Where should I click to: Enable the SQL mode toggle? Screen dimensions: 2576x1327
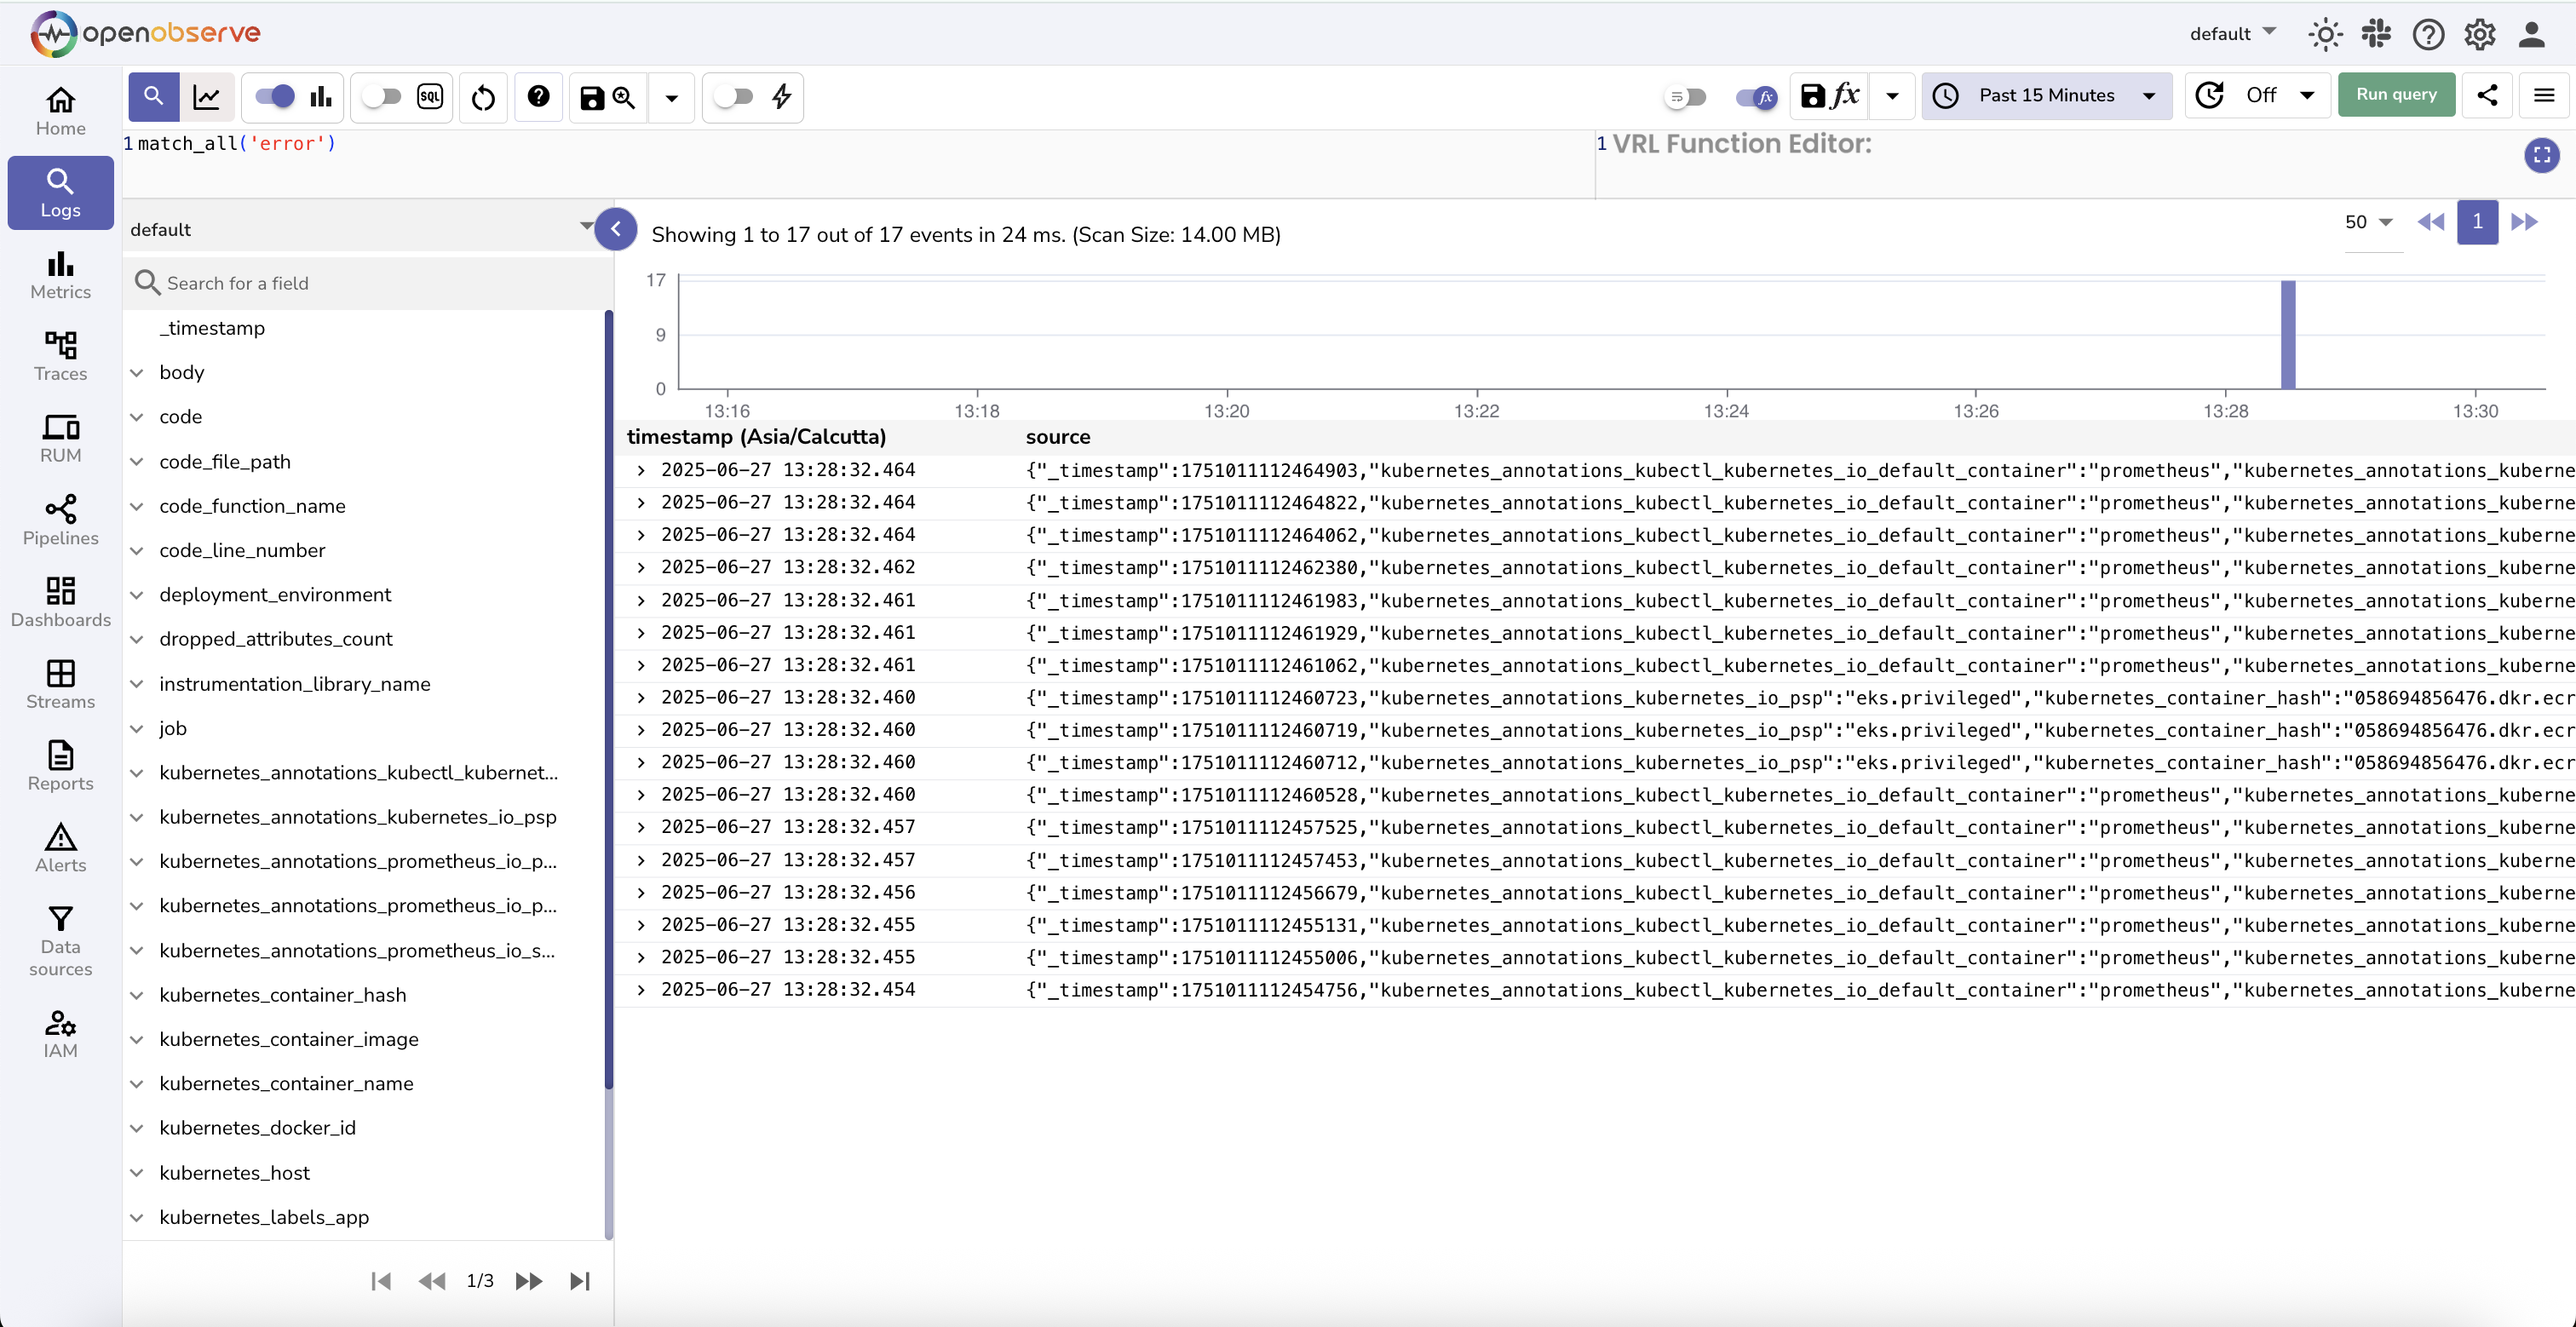click(381, 97)
